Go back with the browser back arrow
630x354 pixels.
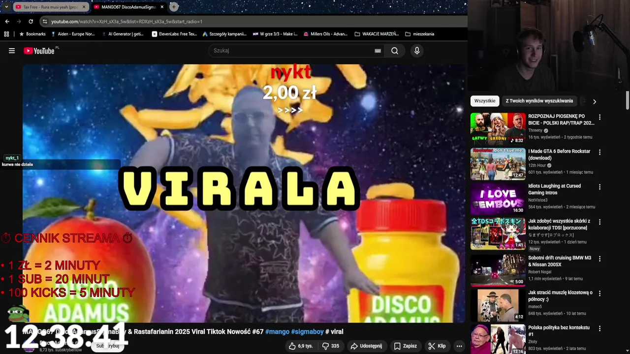[x=7, y=22]
